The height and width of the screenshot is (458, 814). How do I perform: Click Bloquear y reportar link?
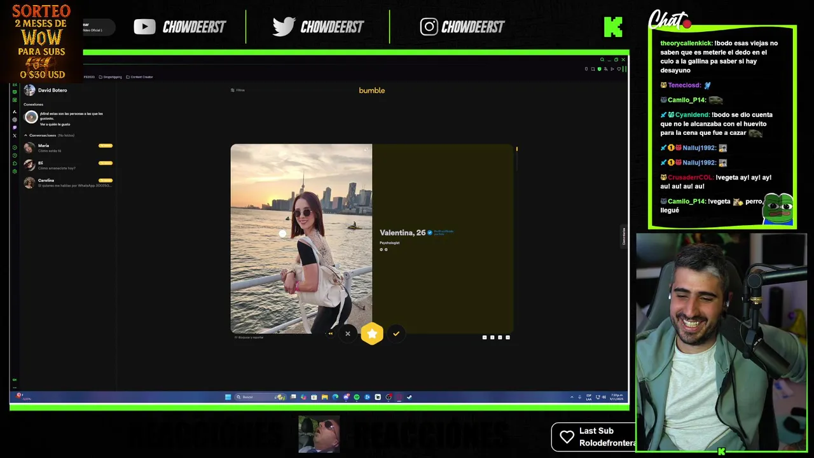[249, 337]
